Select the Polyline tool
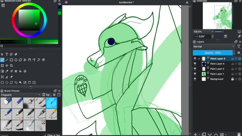The height and width of the screenshot is (136, 242). point(25,60)
